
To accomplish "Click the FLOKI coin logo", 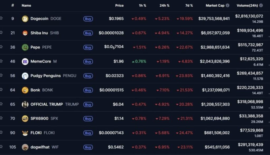I will point(25,133).
